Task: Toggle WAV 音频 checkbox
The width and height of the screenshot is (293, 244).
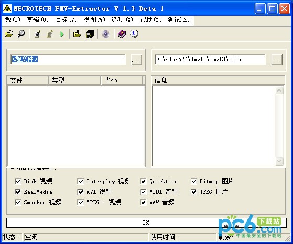Action: click(x=143, y=202)
